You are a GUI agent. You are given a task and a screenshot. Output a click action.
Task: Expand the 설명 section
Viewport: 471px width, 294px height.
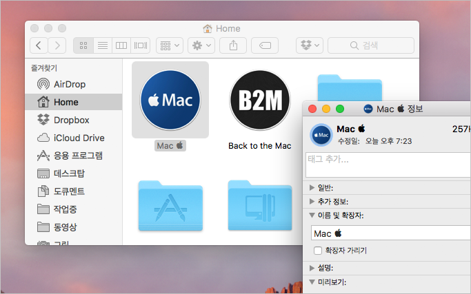click(312, 268)
